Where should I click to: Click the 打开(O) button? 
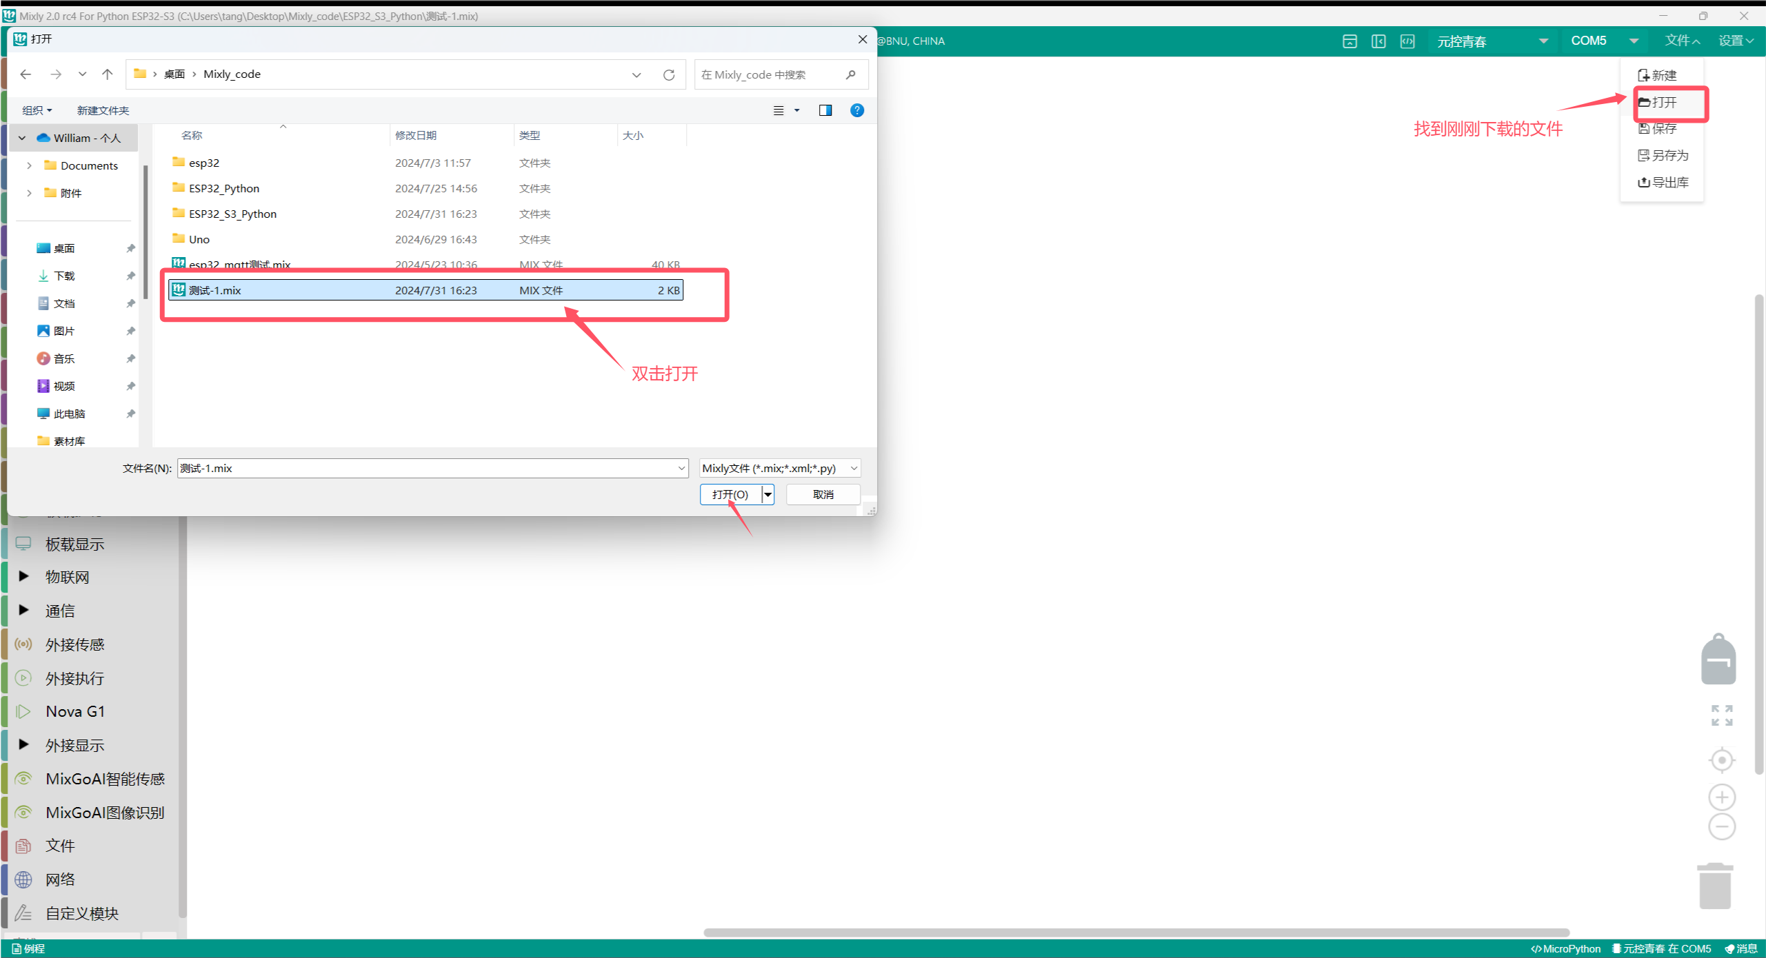730,494
